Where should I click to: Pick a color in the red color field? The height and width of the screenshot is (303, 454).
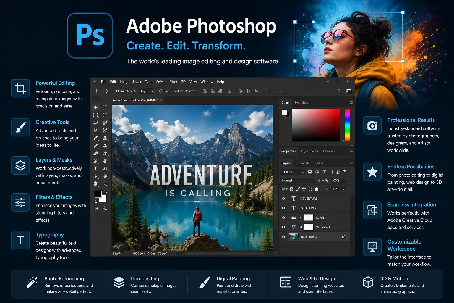pos(316,125)
